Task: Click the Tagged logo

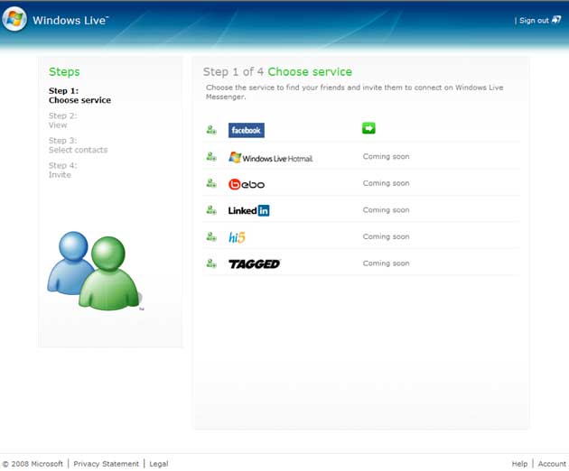Action: 255,264
